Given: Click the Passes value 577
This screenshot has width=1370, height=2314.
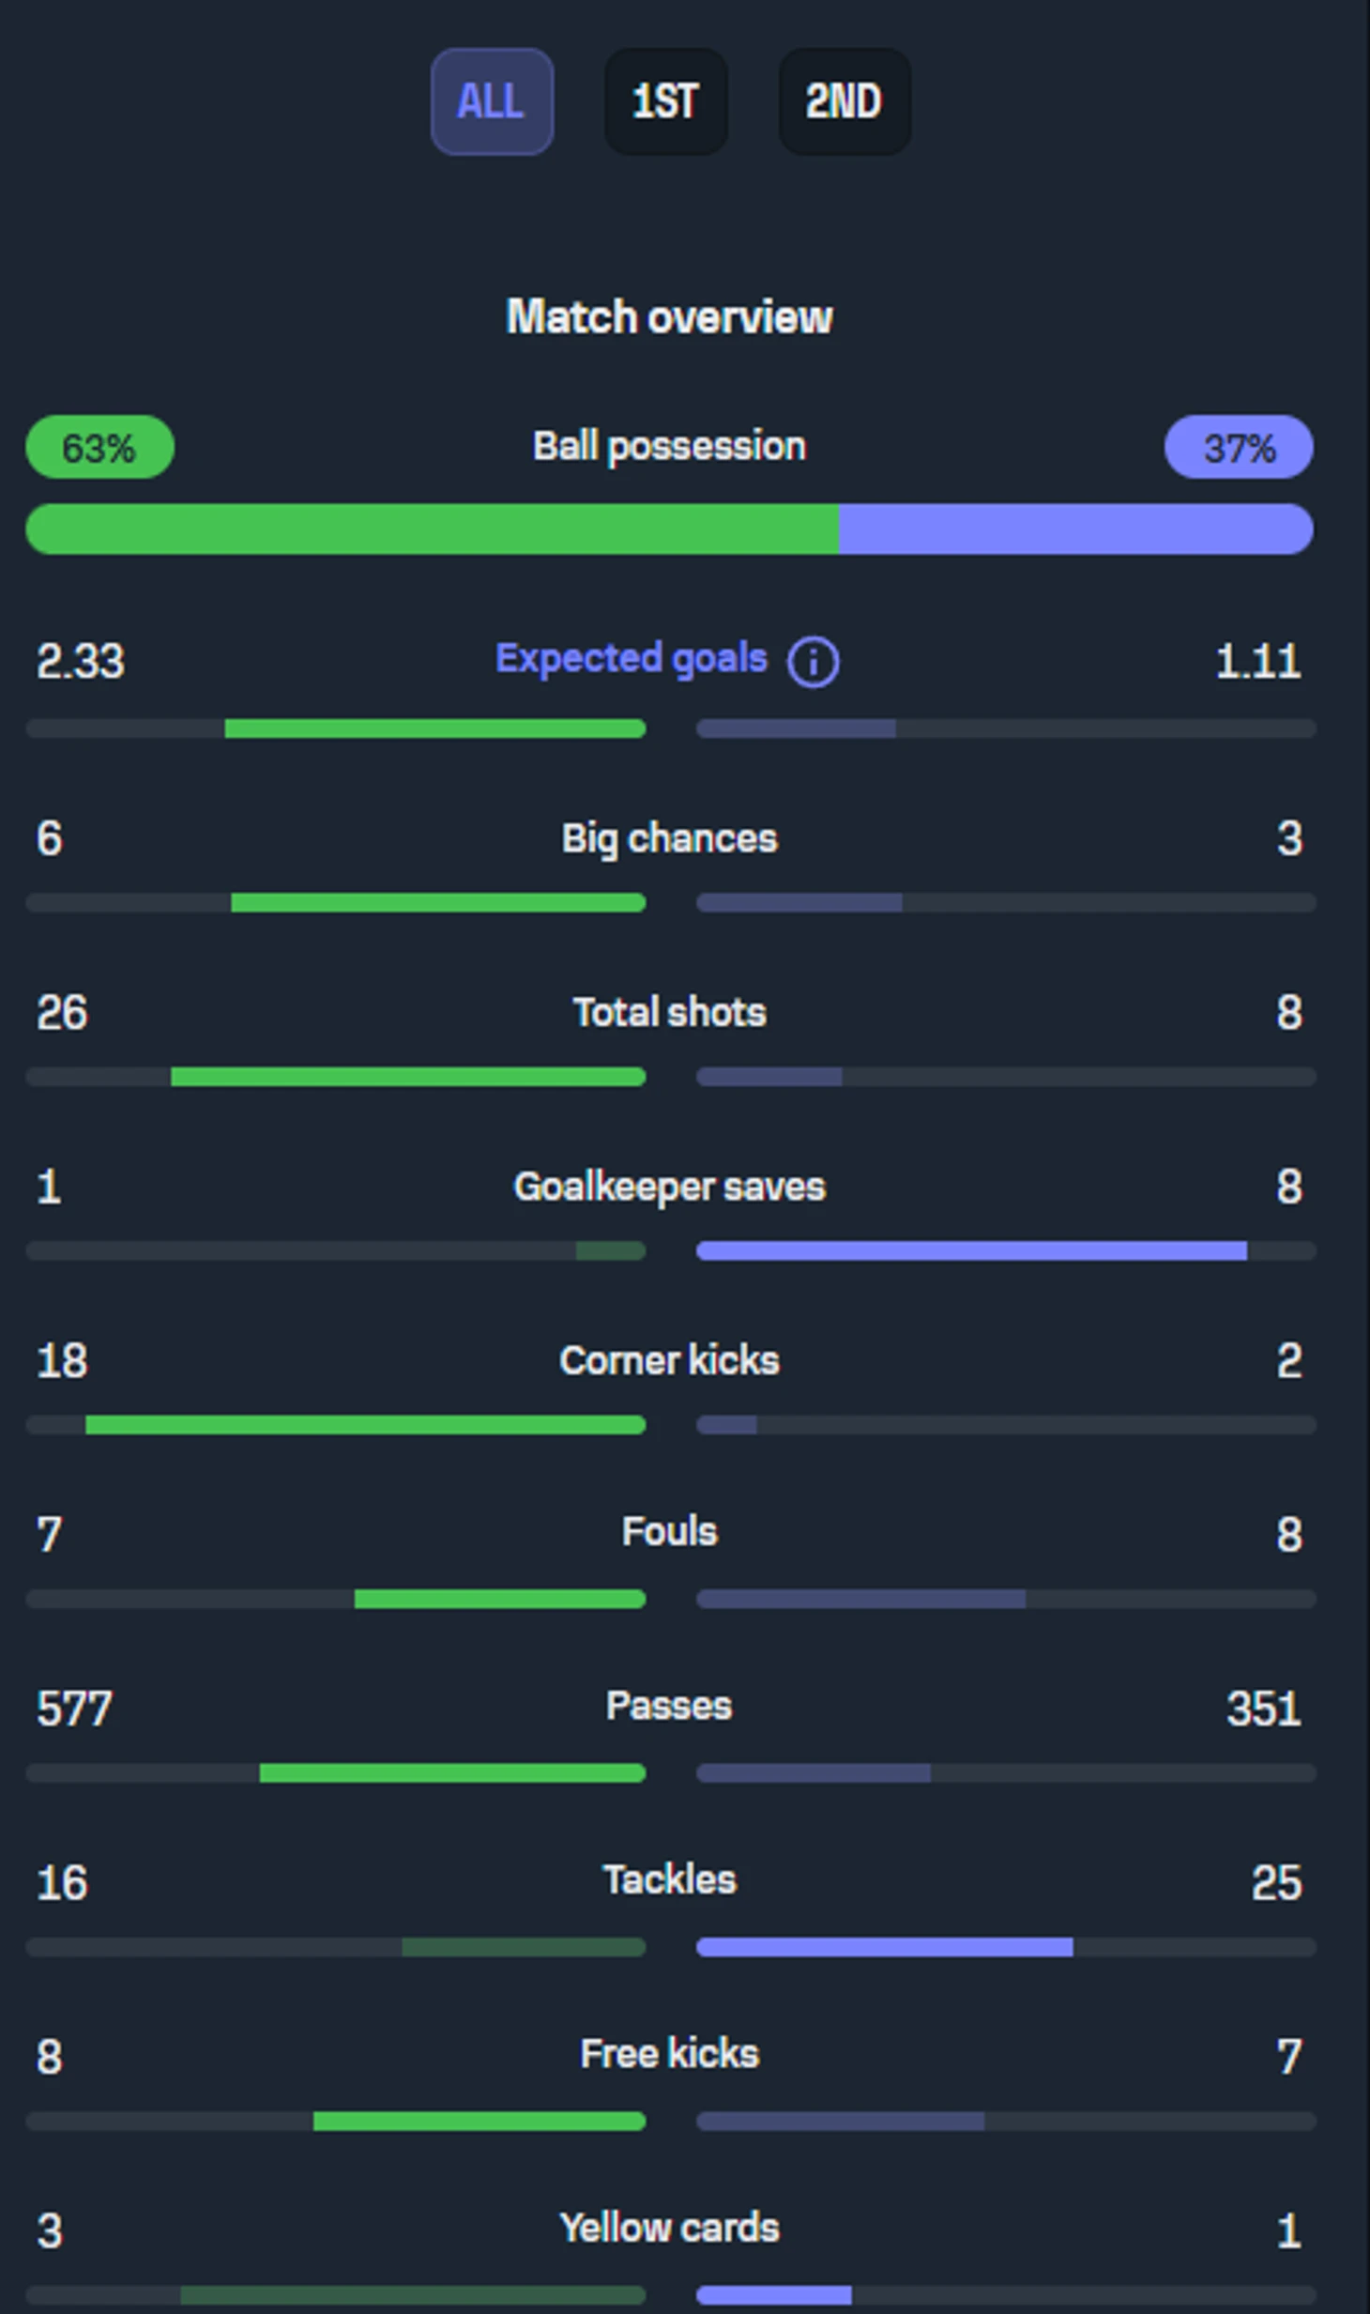Looking at the screenshot, I should click(74, 1709).
